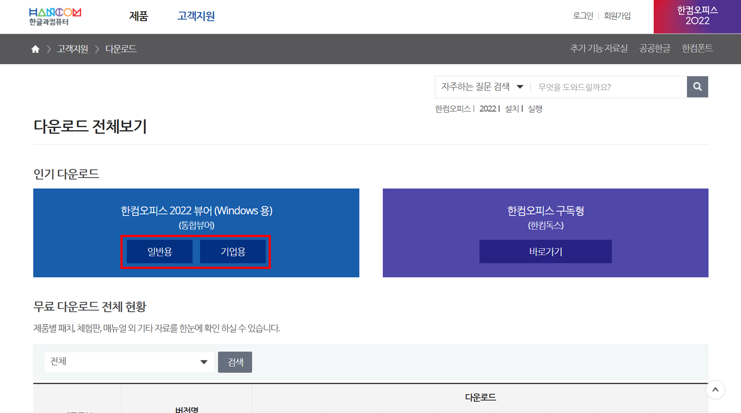The image size is (741, 413).
Task: Click the 한컴오피스 구독형 card title
Action: [545, 211]
